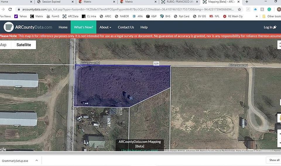Click the ARCountyData.com logo
Viewport: 281px width, 166px height.
point(28,27)
